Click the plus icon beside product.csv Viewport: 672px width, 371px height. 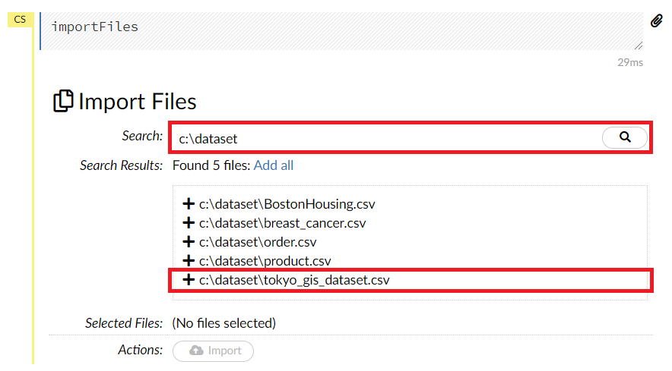click(189, 261)
